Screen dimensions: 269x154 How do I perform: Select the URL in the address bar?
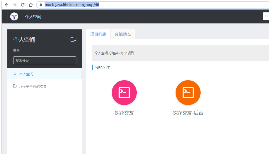[x=72, y=5]
